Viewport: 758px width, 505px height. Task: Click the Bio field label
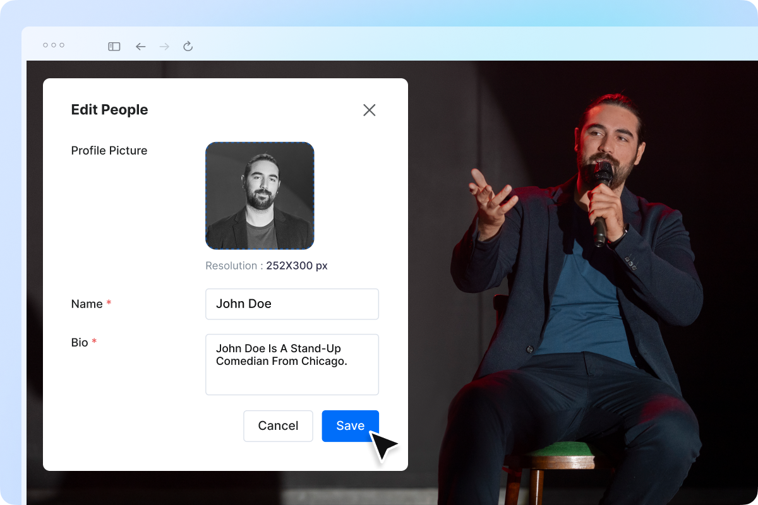pos(80,343)
